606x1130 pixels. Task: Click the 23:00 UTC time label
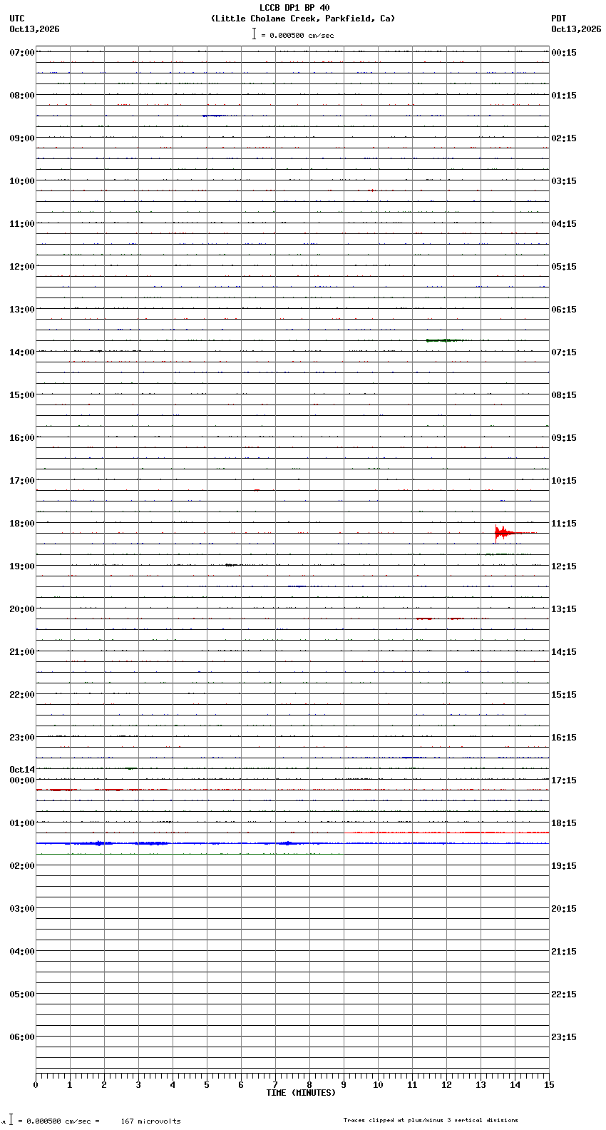pos(22,738)
